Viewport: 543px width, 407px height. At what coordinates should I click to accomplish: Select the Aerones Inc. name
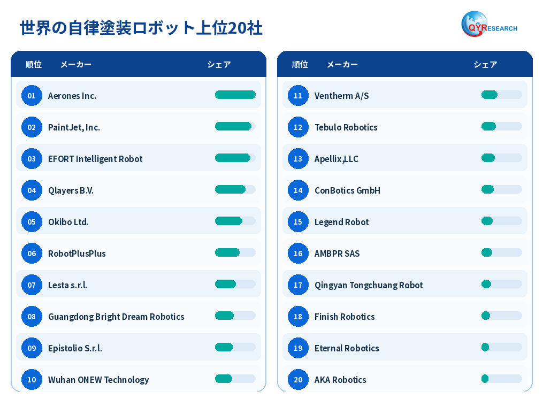click(x=72, y=96)
